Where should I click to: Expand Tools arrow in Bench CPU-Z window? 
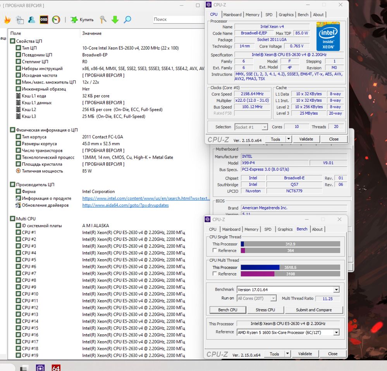pos(287,354)
